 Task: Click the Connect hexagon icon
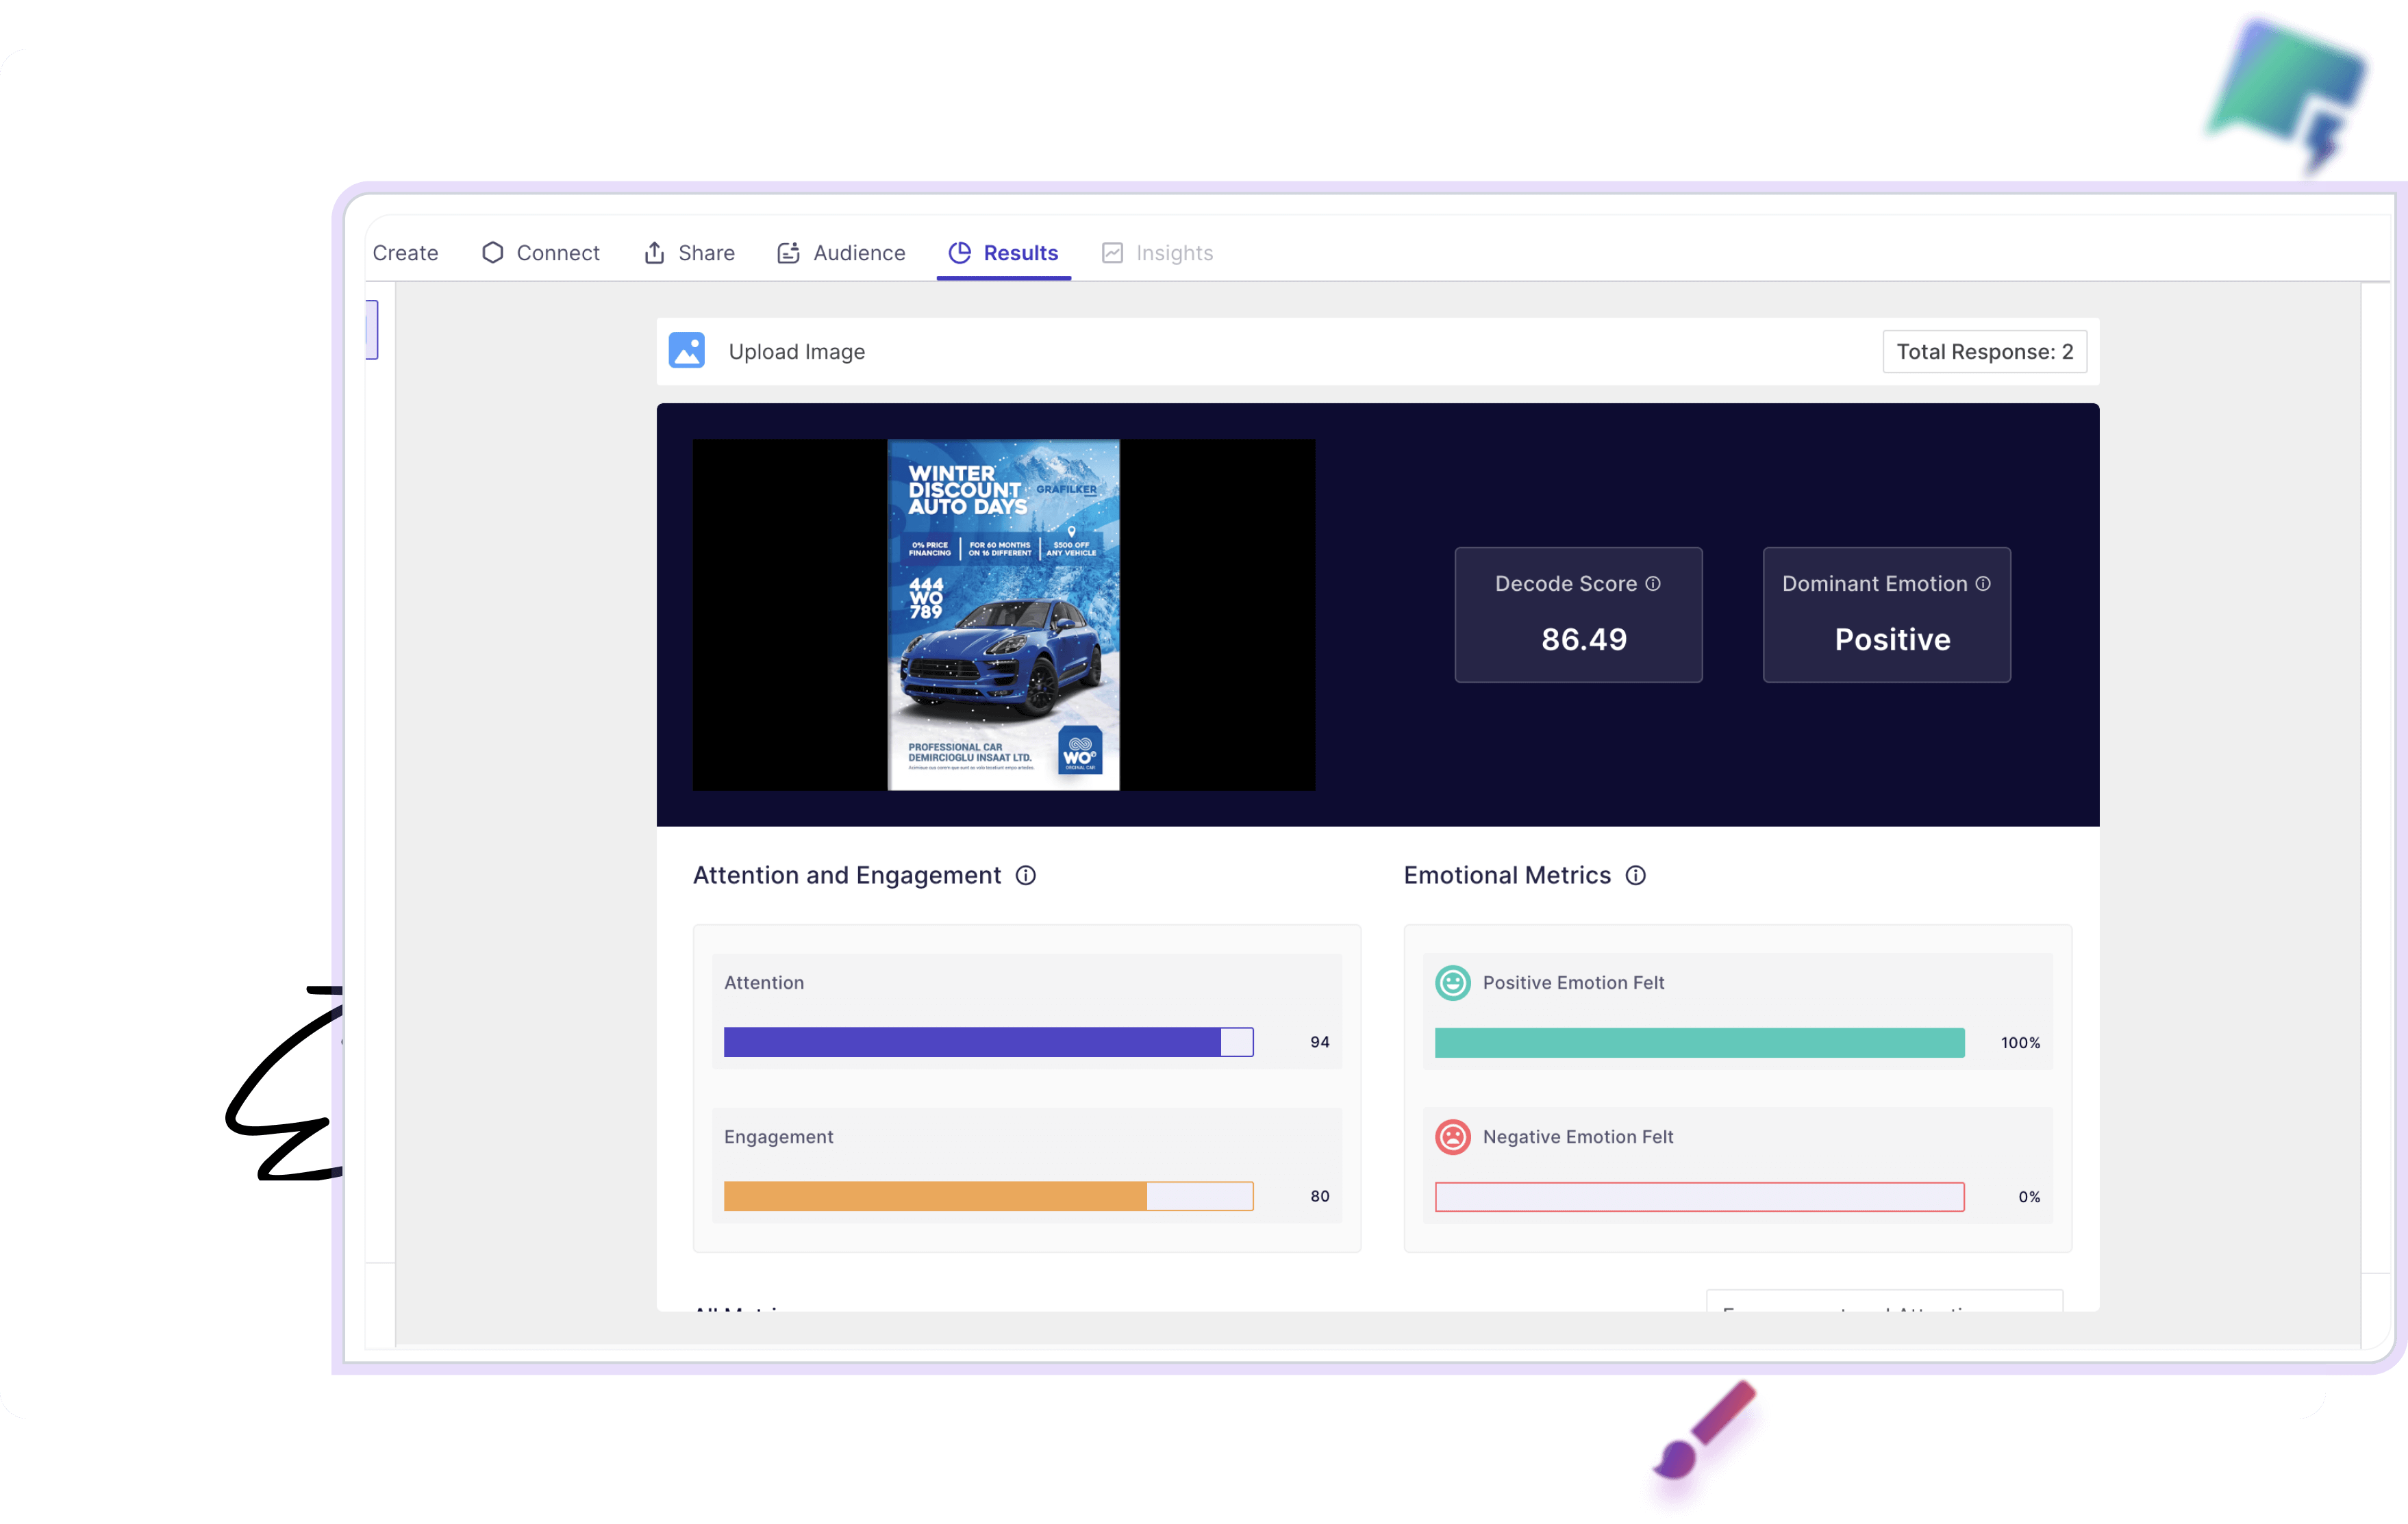tap(492, 253)
